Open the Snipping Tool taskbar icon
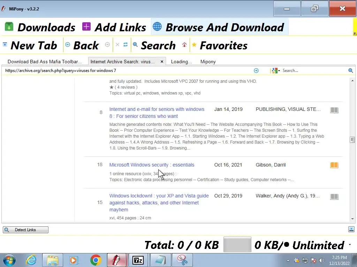This screenshot has height=267, width=357. click(182, 260)
